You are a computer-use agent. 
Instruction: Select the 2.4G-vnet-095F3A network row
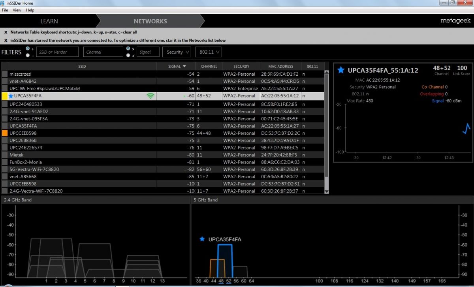163,119
